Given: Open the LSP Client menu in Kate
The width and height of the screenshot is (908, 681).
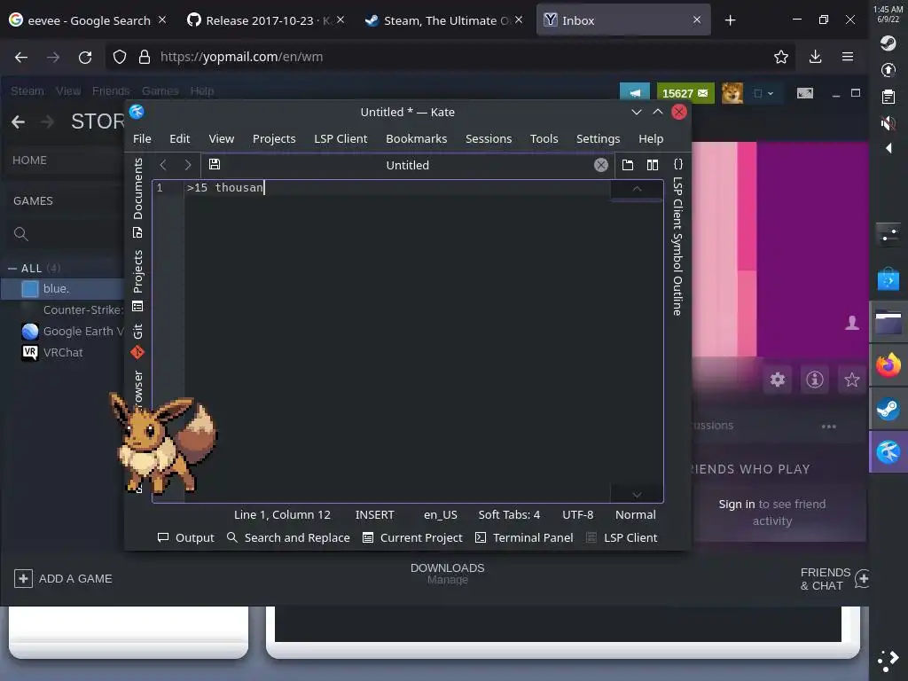Looking at the screenshot, I should [340, 139].
